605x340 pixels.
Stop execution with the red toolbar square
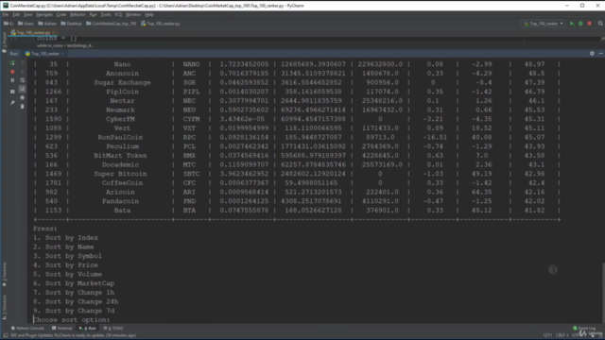pyautogui.click(x=590, y=24)
